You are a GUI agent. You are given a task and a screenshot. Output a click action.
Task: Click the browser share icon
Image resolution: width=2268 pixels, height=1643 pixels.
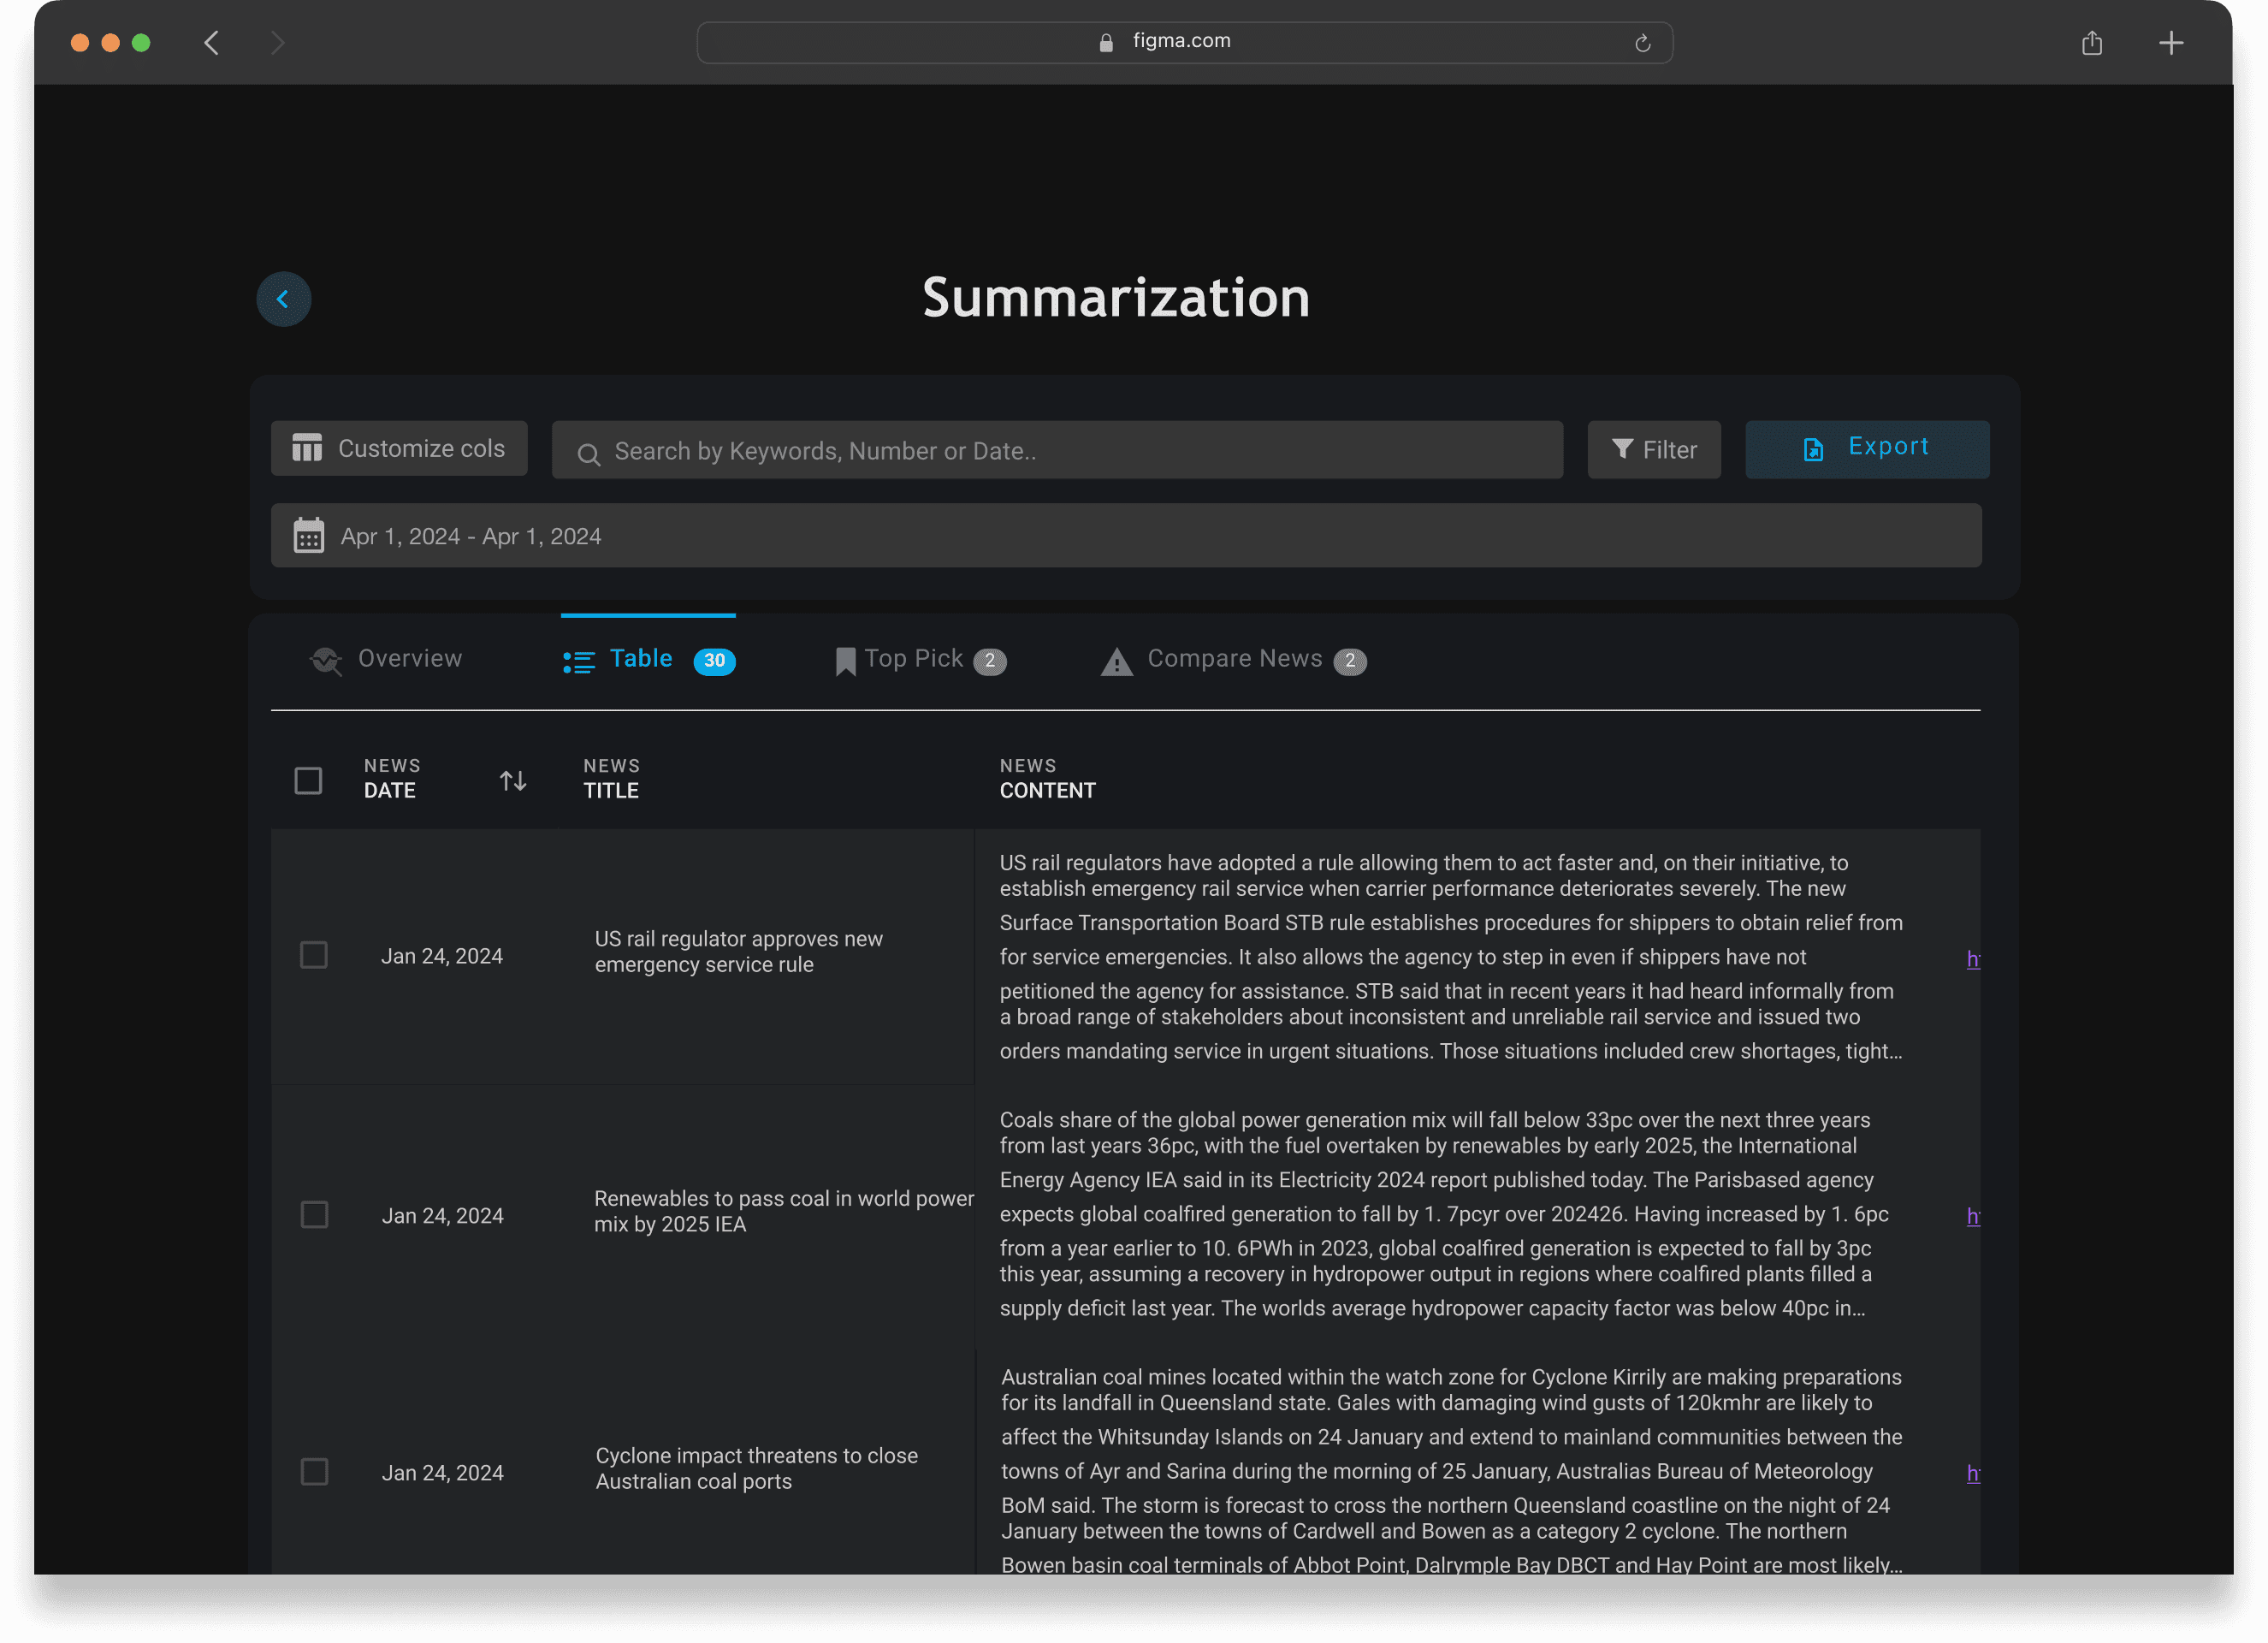pos(2092,43)
